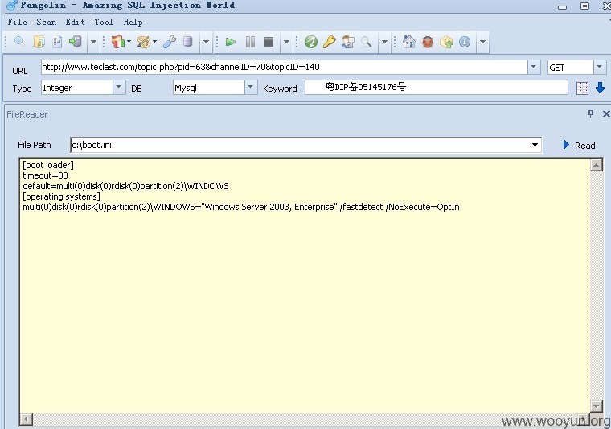Click the exit door icon with green arrow
Screen dimensions: 611x429
(x=76, y=41)
